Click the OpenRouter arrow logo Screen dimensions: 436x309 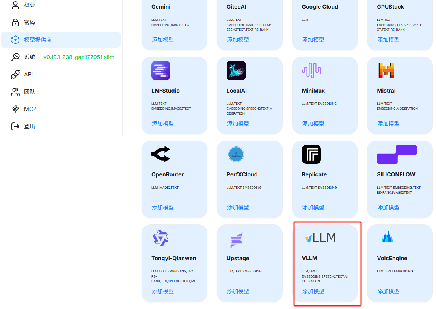[161, 154]
